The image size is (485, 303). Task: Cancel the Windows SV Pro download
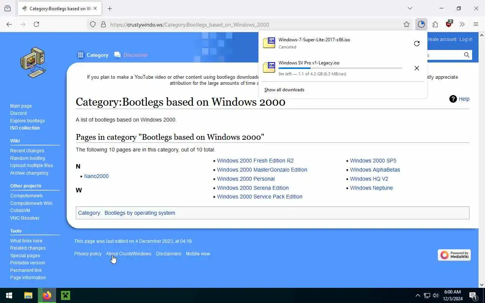[417, 68]
